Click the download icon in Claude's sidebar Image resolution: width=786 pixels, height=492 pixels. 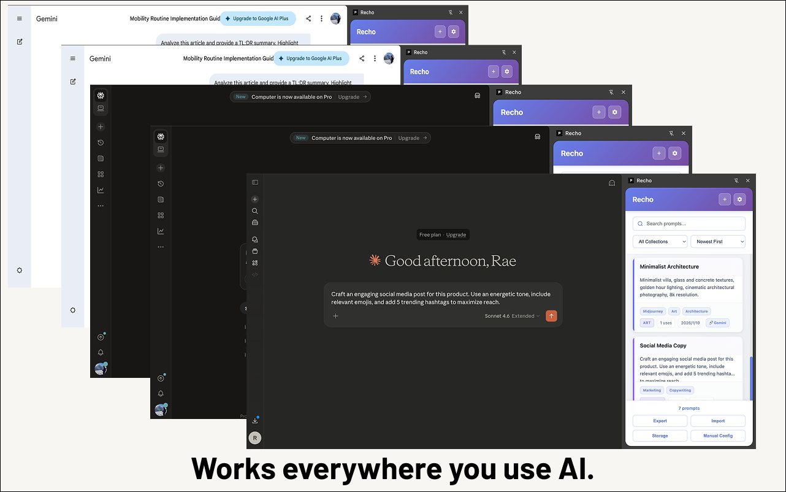pos(255,420)
